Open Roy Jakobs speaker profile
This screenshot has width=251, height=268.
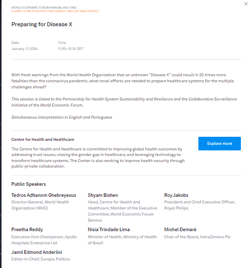point(176,195)
